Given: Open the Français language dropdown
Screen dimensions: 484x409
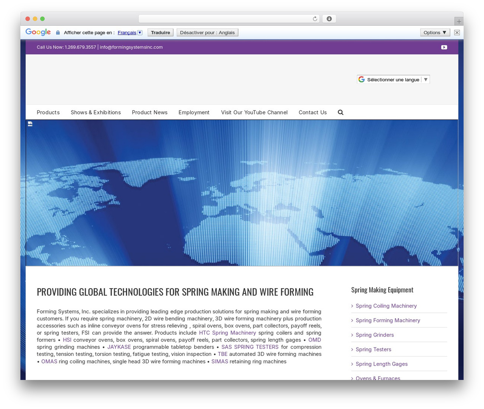Looking at the screenshot, I should pos(130,32).
